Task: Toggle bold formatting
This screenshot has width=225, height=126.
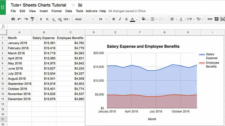Action: [114, 19]
